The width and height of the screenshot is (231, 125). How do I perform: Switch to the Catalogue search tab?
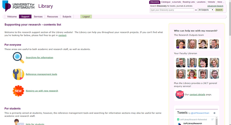pyautogui.click(x=166, y=2)
